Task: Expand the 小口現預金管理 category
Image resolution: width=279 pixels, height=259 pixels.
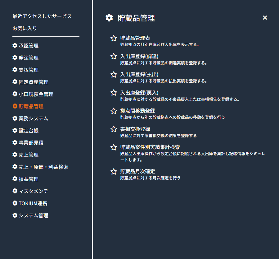Action: 36,94
